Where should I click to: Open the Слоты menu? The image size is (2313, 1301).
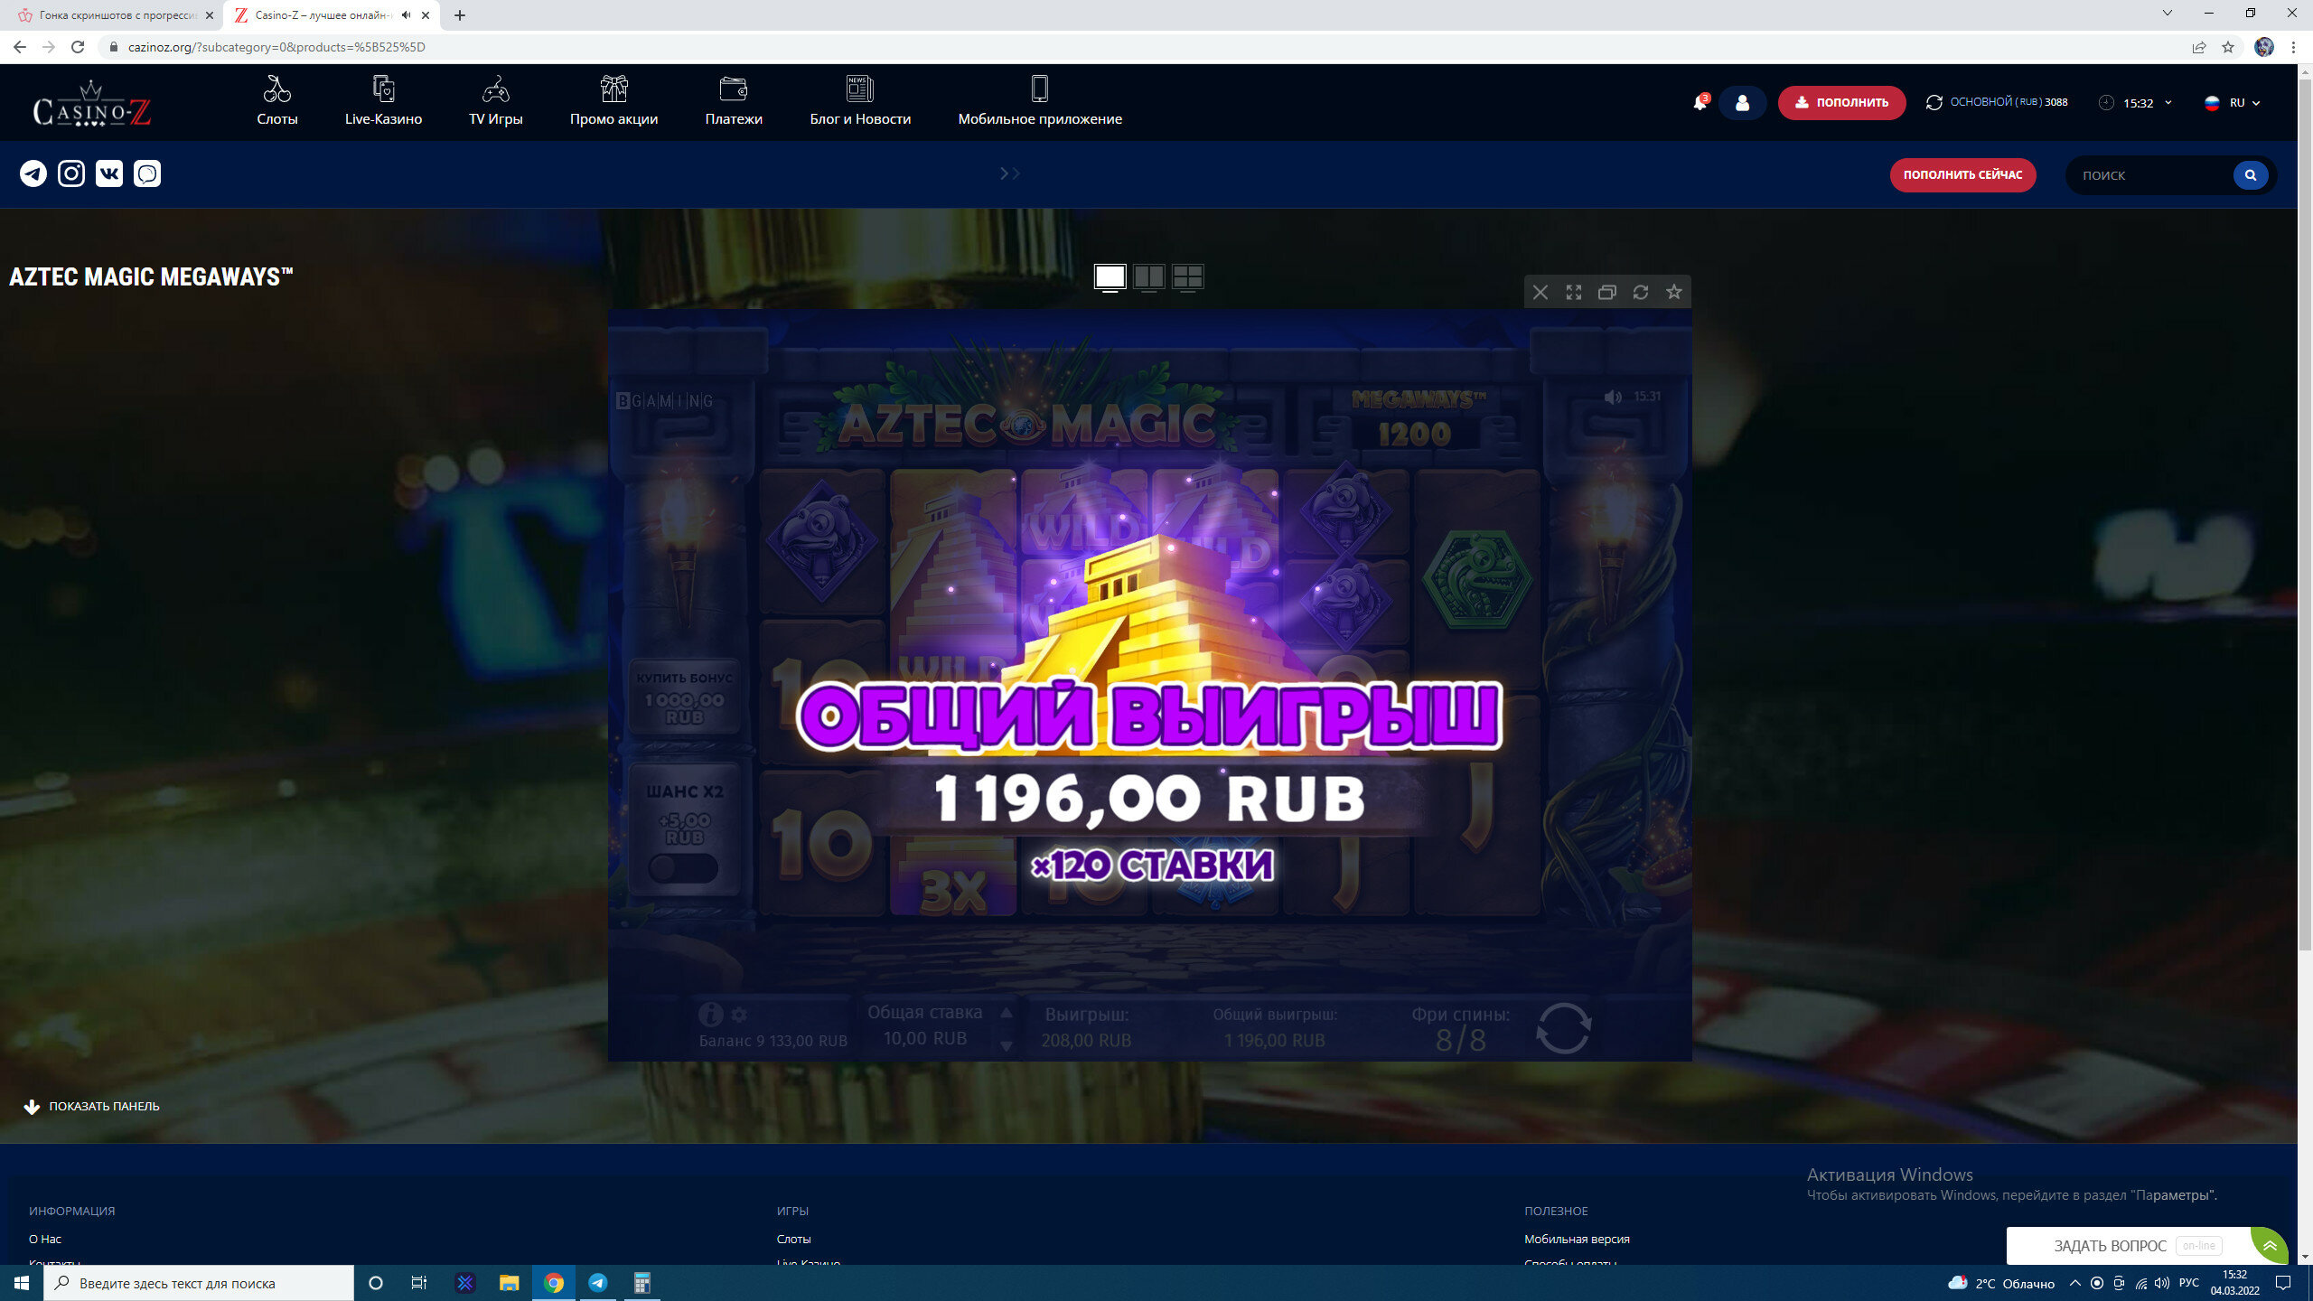[276, 102]
